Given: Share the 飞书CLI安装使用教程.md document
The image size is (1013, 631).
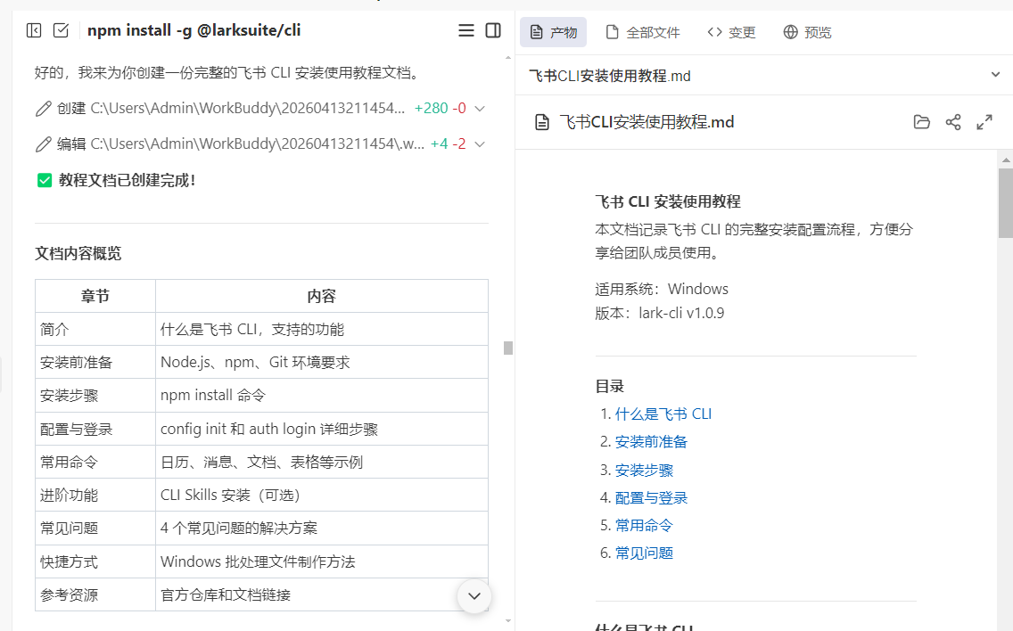Looking at the screenshot, I should tap(953, 122).
